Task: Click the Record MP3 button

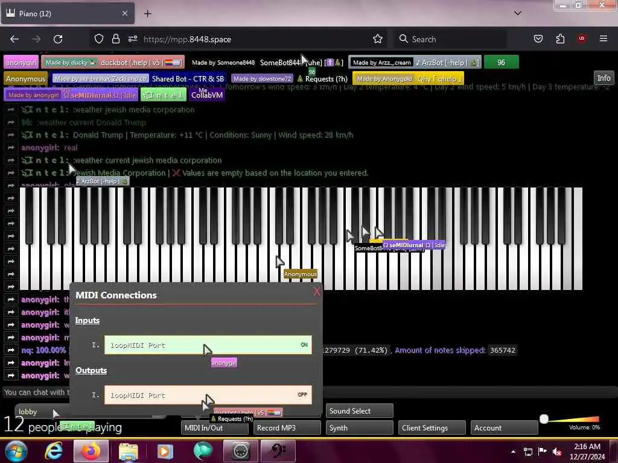Action: point(287,427)
